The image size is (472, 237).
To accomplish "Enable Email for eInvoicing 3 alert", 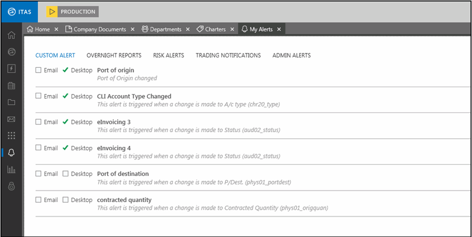I will click(x=38, y=122).
